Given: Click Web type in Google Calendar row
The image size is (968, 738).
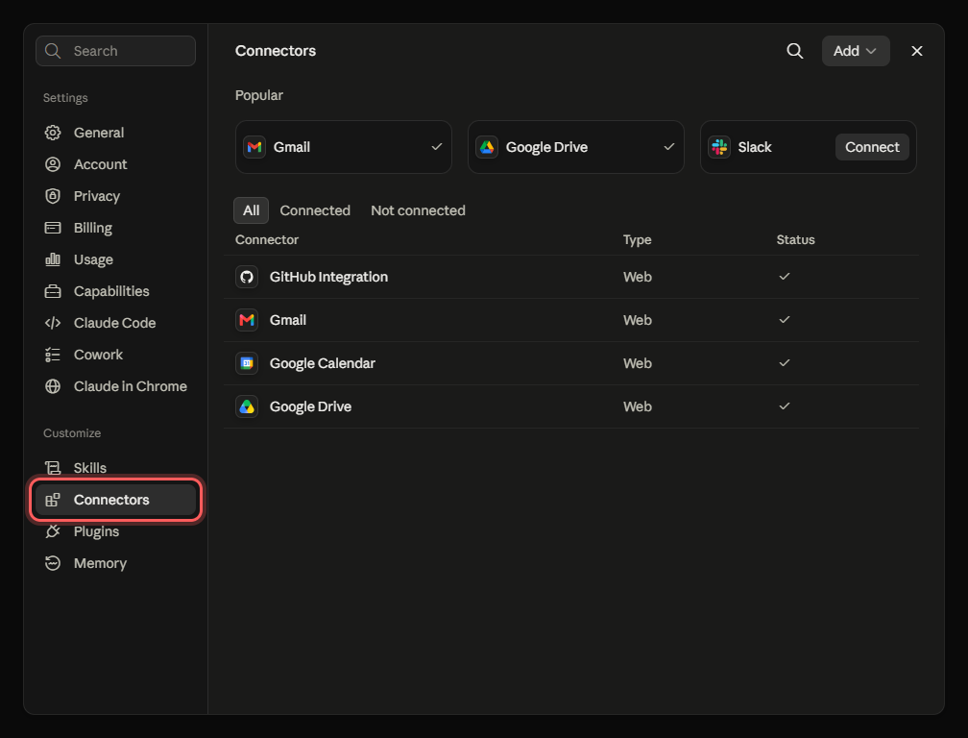Looking at the screenshot, I should [637, 363].
